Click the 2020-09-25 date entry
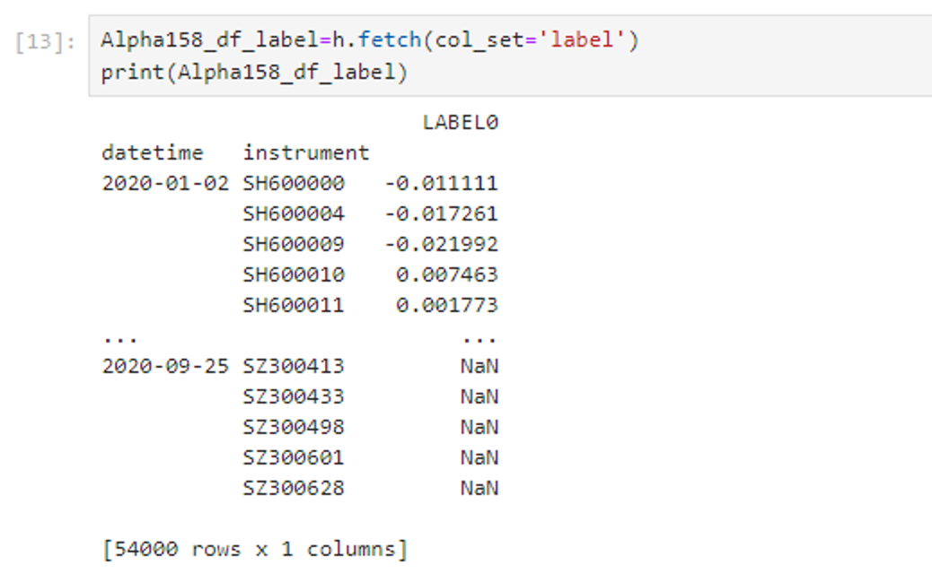Screen dimensions: 932x574 165,366
